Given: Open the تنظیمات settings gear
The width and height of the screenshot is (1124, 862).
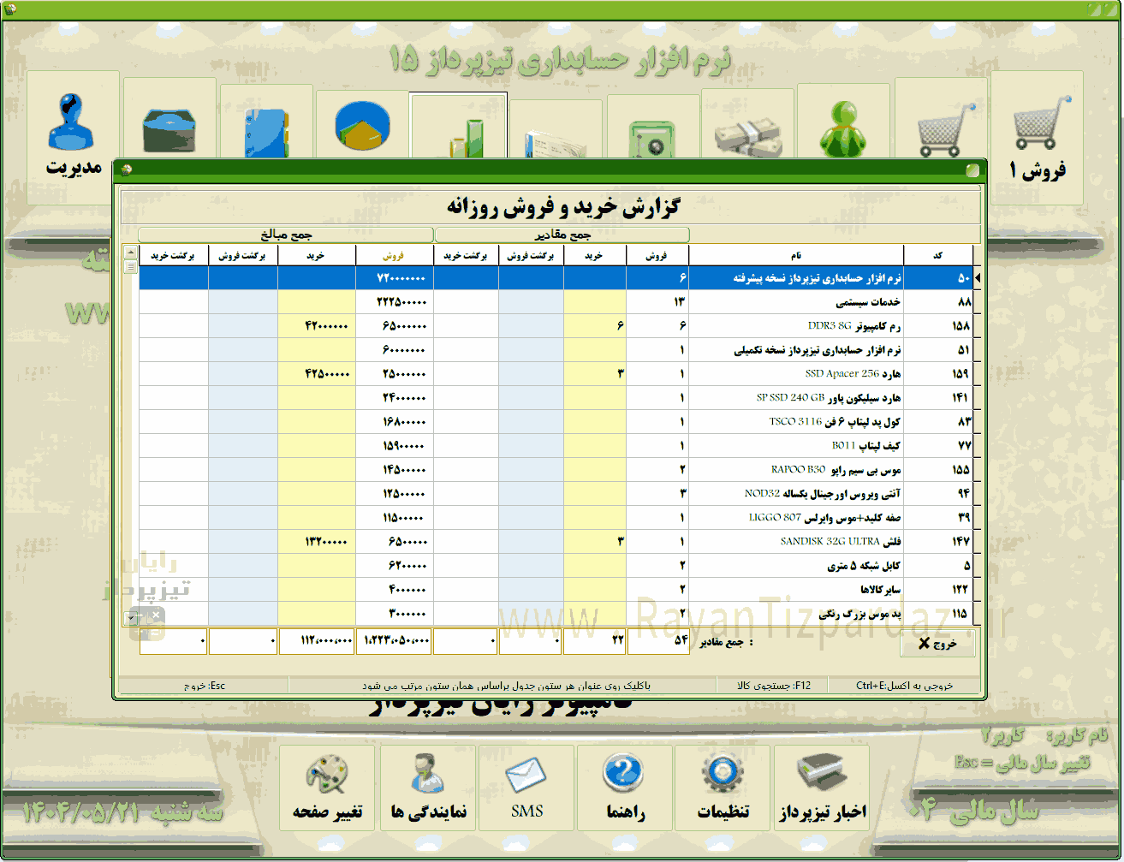Looking at the screenshot, I should tap(723, 788).
